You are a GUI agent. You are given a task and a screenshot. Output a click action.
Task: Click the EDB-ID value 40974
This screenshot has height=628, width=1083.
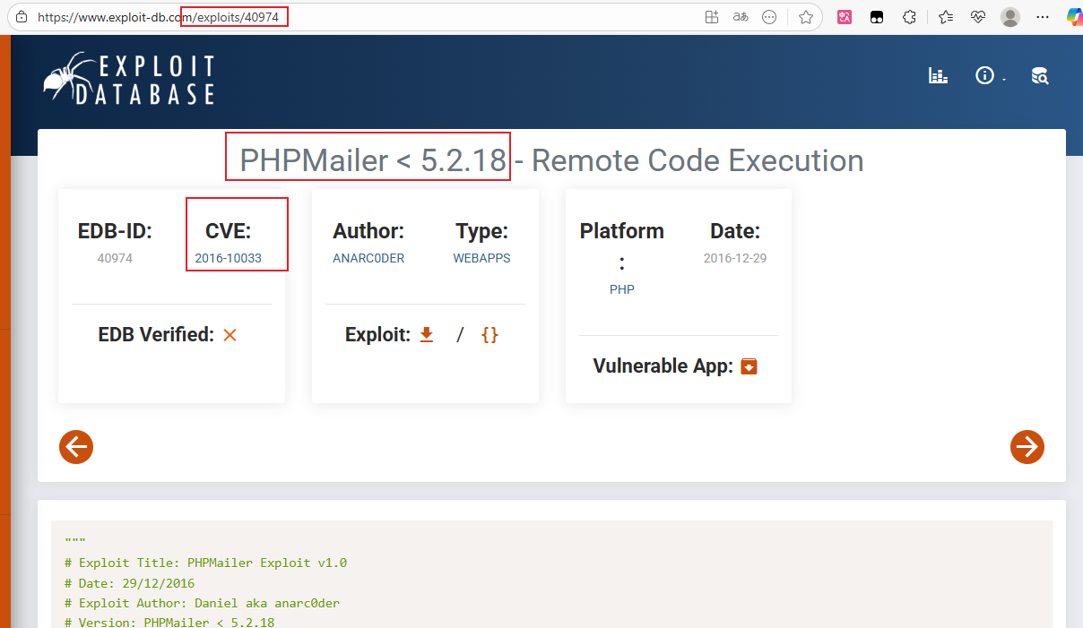click(x=115, y=258)
